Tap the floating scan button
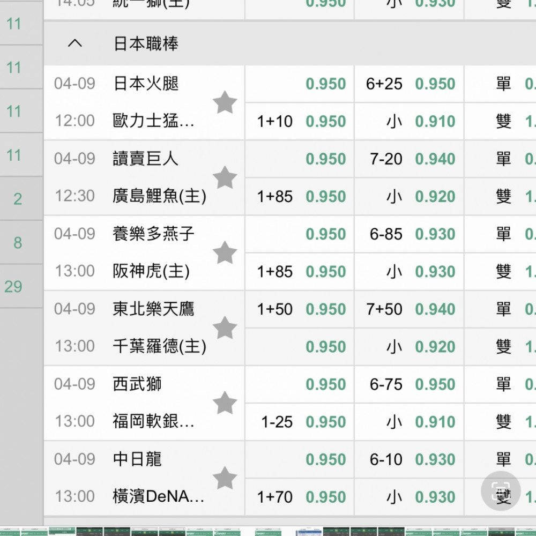This screenshot has height=536, width=536. [501, 491]
